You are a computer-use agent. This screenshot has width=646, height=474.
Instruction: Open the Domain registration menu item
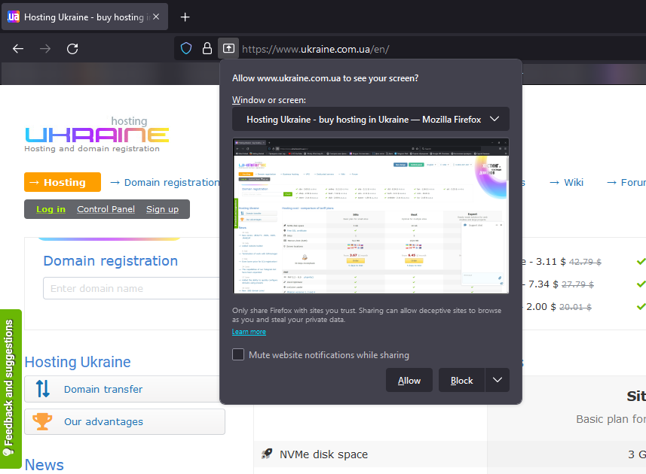(164, 182)
